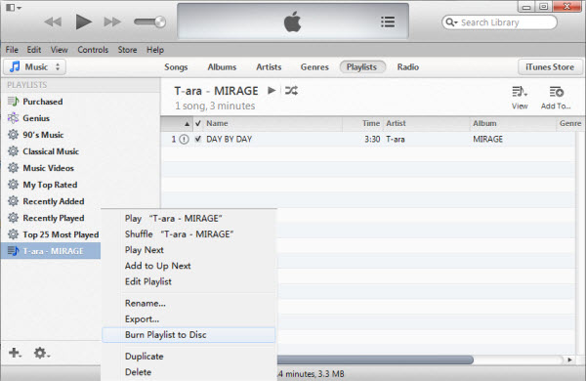Sort by the Genre column header
Screen dimensions: 586x381
[x=570, y=123]
